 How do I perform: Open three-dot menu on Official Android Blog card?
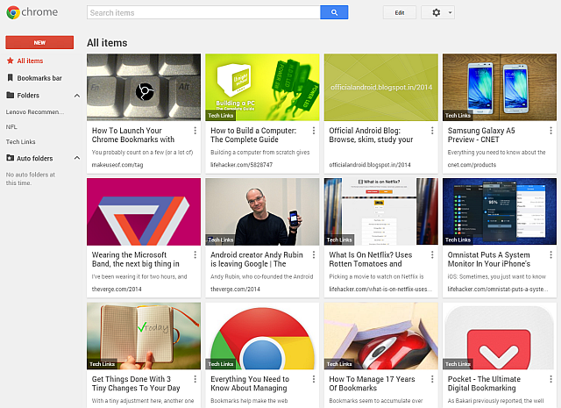click(430, 131)
